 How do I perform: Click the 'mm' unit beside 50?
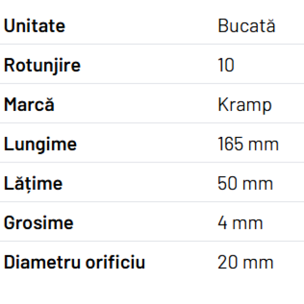click(258, 183)
